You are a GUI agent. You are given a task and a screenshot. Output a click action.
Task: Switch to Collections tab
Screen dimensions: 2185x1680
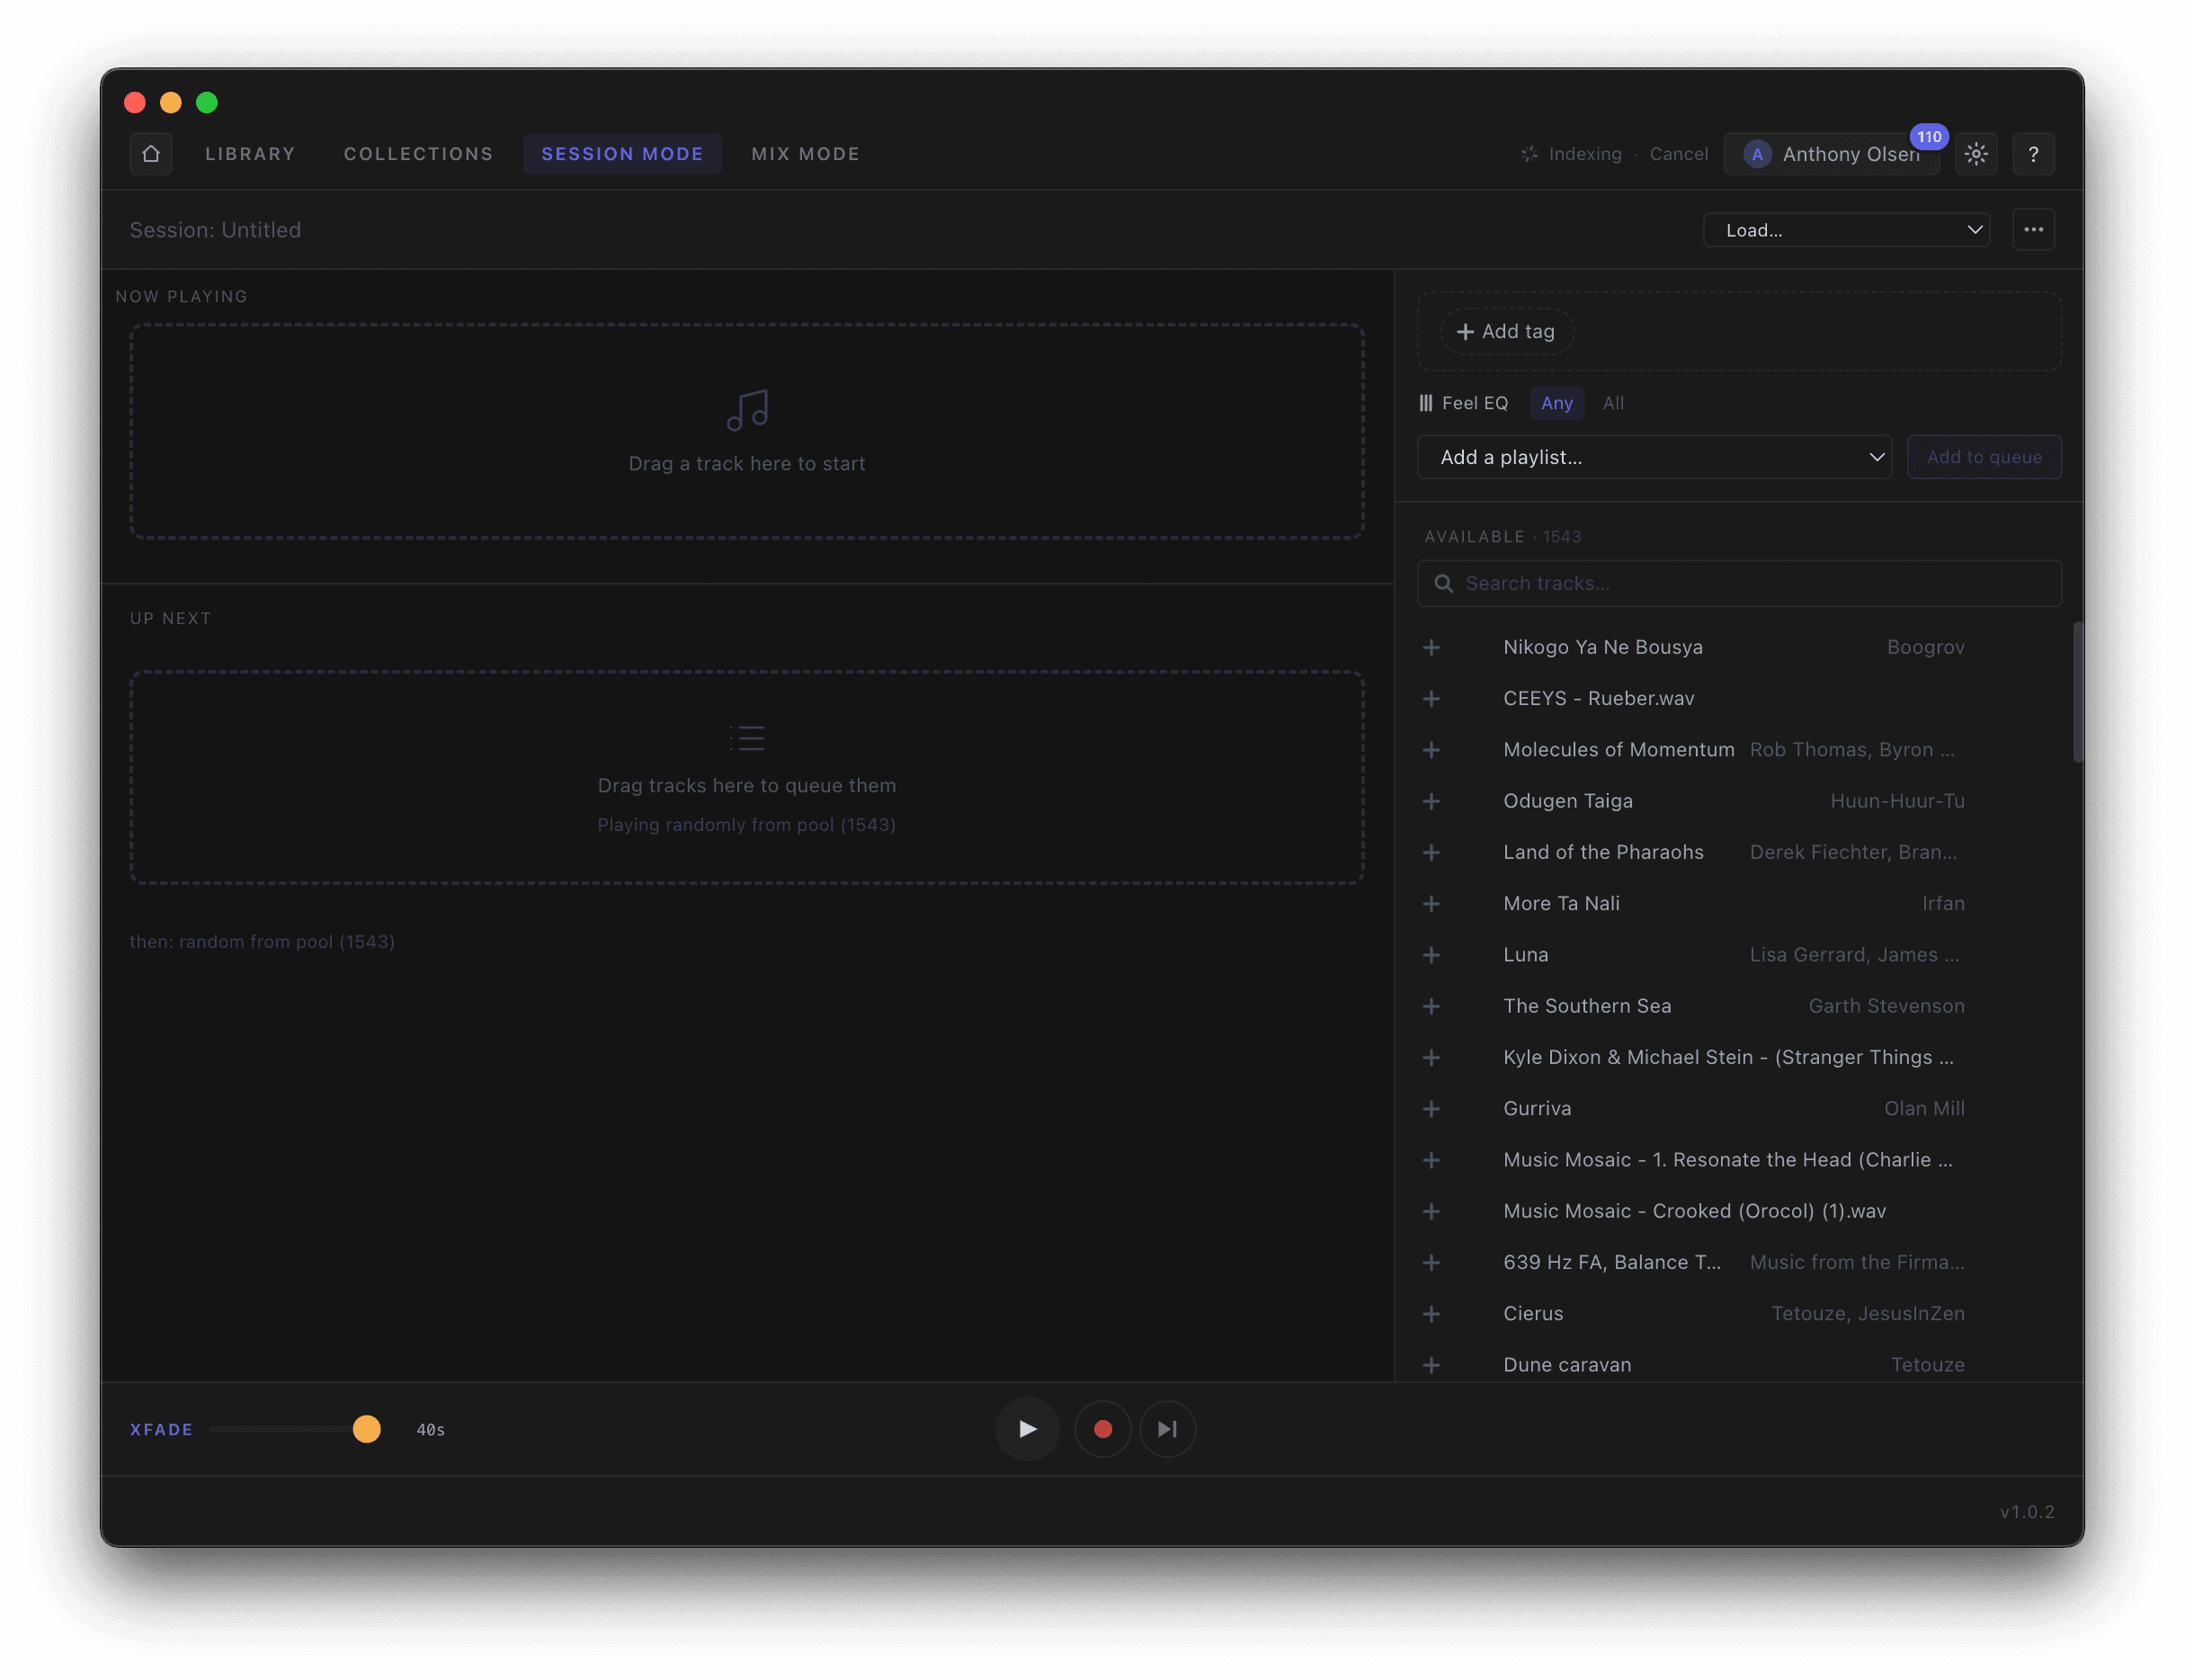[418, 154]
